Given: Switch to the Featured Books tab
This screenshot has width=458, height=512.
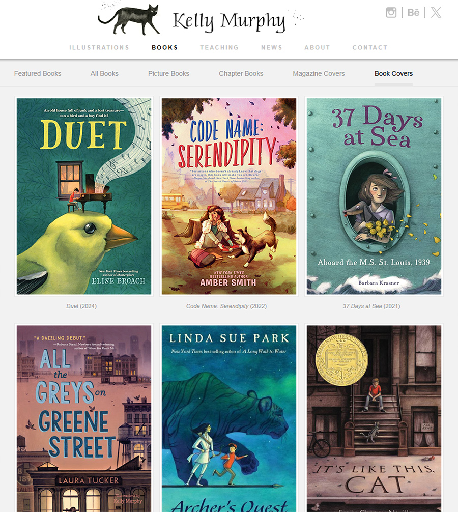Looking at the screenshot, I should coord(38,73).
